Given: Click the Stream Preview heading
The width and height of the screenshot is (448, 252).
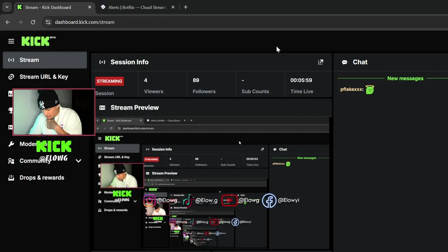Looking at the screenshot, I should point(135,107).
